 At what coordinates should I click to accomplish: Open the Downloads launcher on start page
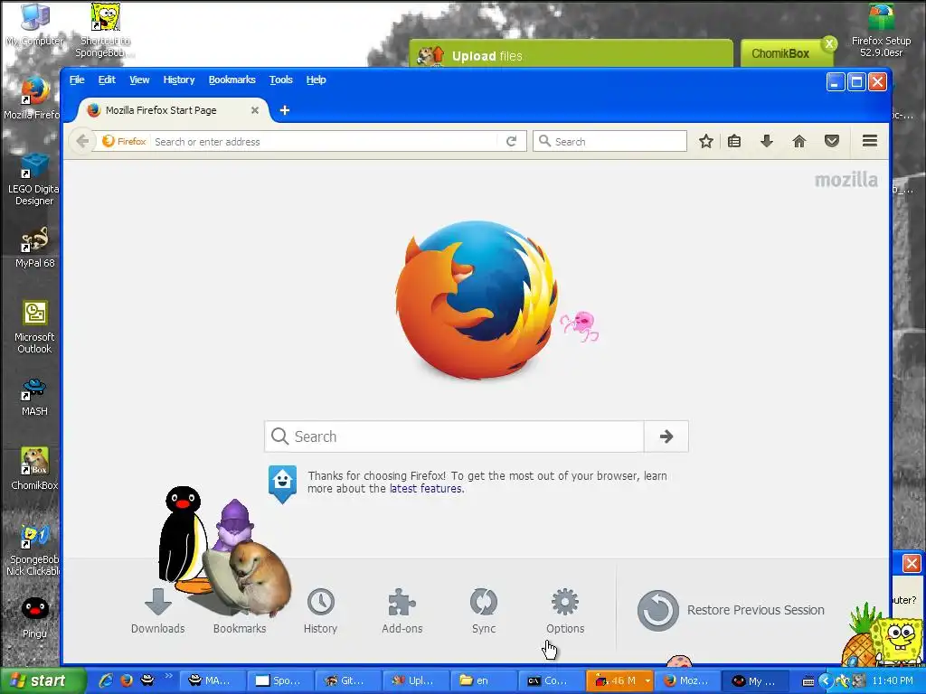pyautogui.click(x=157, y=611)
